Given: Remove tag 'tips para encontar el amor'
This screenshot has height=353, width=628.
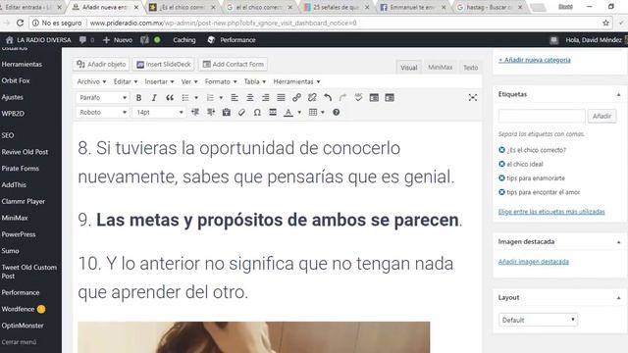Looking at the screenshot, I should [501, 192].
